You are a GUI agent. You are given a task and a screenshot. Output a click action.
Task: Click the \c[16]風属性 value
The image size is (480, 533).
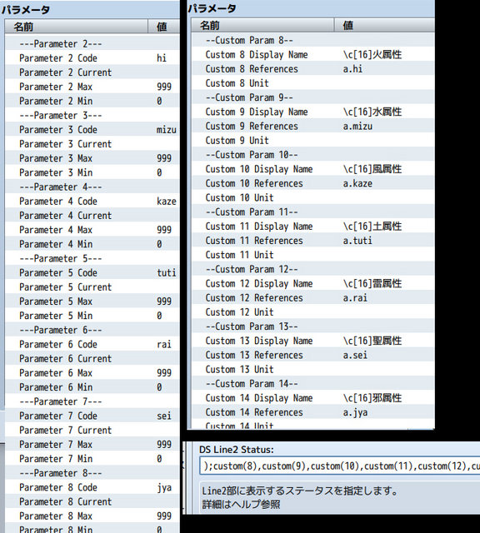click(x=372, y=169)
